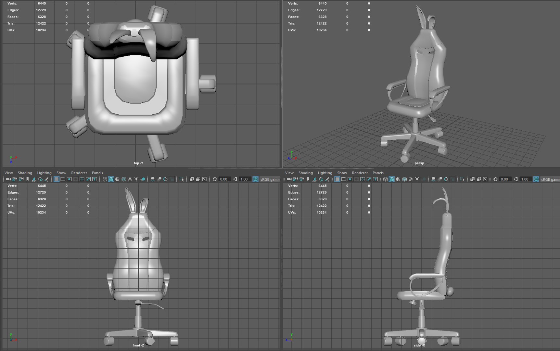560x351 pixels.
Task: Open Renderer menu of side panel
Action: tap(360, 173)
